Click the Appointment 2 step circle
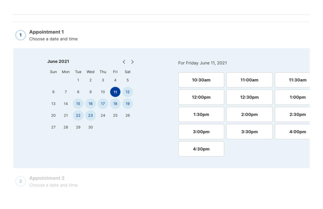 21,181
